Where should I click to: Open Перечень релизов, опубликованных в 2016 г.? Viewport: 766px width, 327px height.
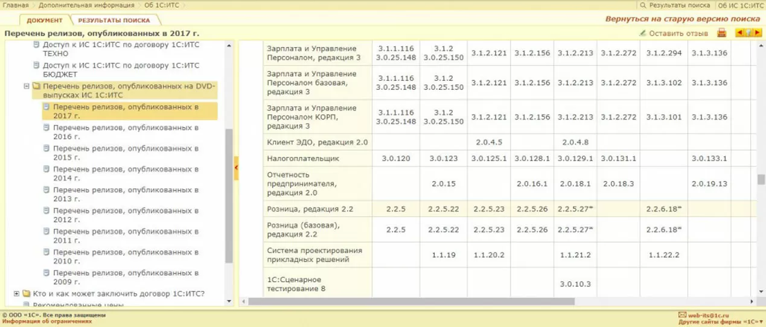[126, 132]
